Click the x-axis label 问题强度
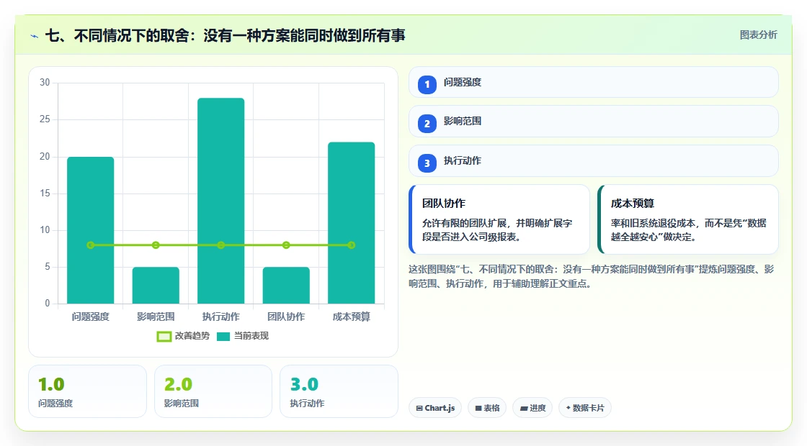This screenshot has height=446, width=807. (x=91, y=317)
